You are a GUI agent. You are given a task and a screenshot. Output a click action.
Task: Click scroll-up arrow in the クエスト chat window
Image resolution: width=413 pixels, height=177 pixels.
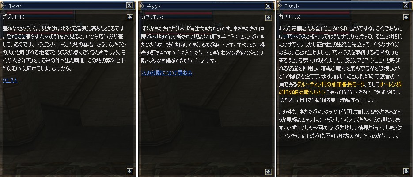pyautogui.click(x=129, y=17)
